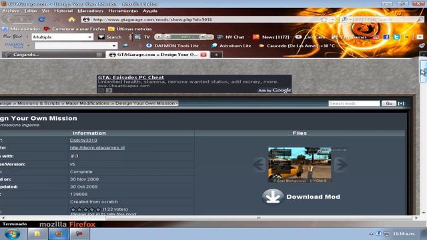This screenshot has height=240, width=427.
Task: Open the dyom.gtagames.nl website link
Action: (97, 147)
